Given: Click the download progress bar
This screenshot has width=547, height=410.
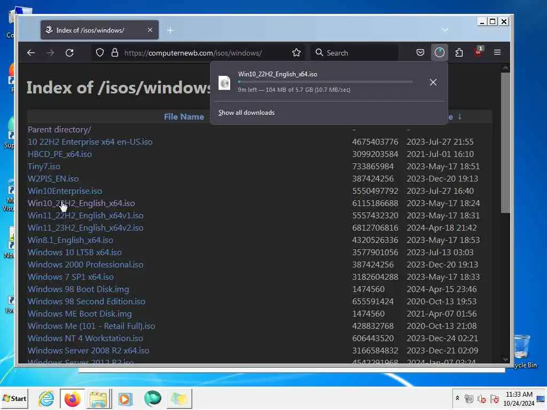Looking at the screenshot, I should pos(325,82).
